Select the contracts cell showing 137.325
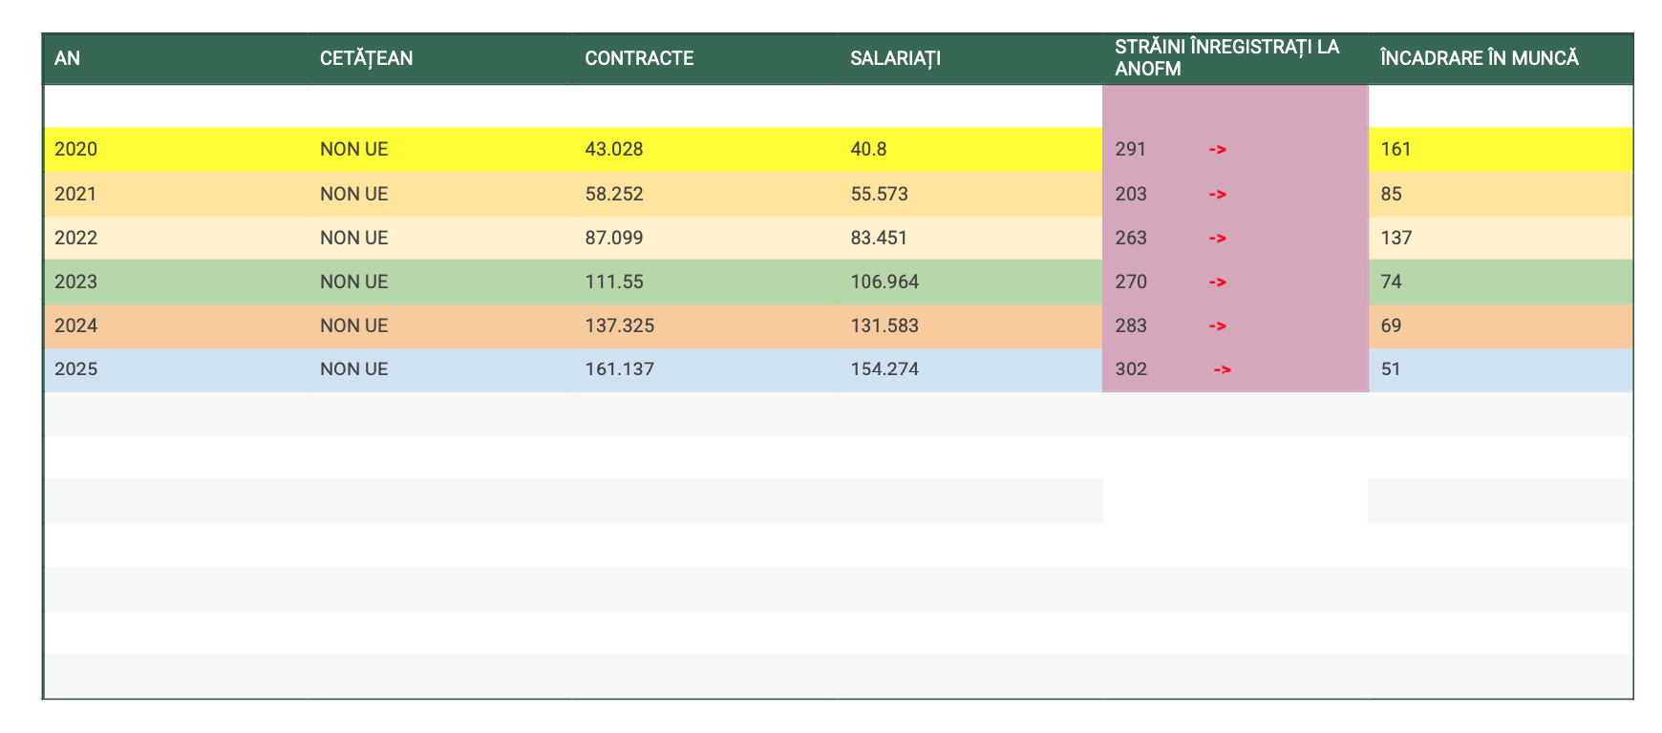The image size is (1662, 733). (620, 326)
